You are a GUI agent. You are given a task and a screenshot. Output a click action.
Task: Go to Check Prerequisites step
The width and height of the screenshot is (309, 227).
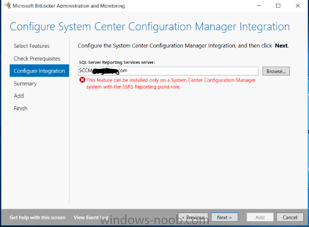point(37,59)
